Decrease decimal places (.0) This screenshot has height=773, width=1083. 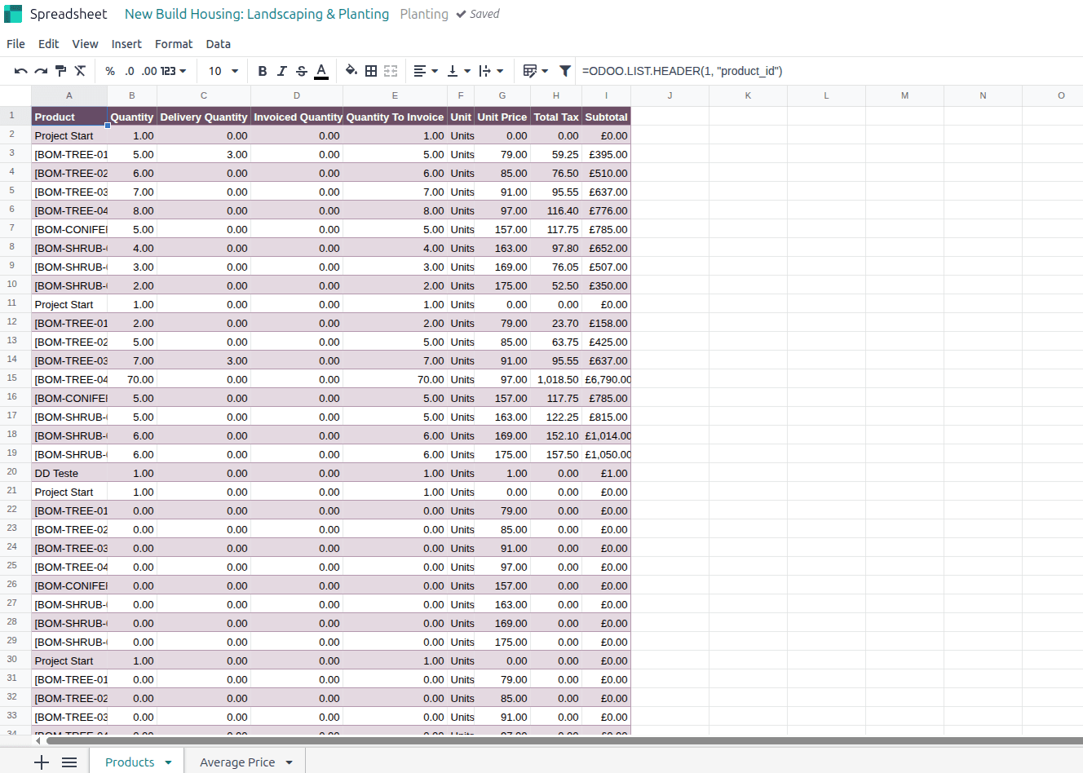(x=130, y=71)
